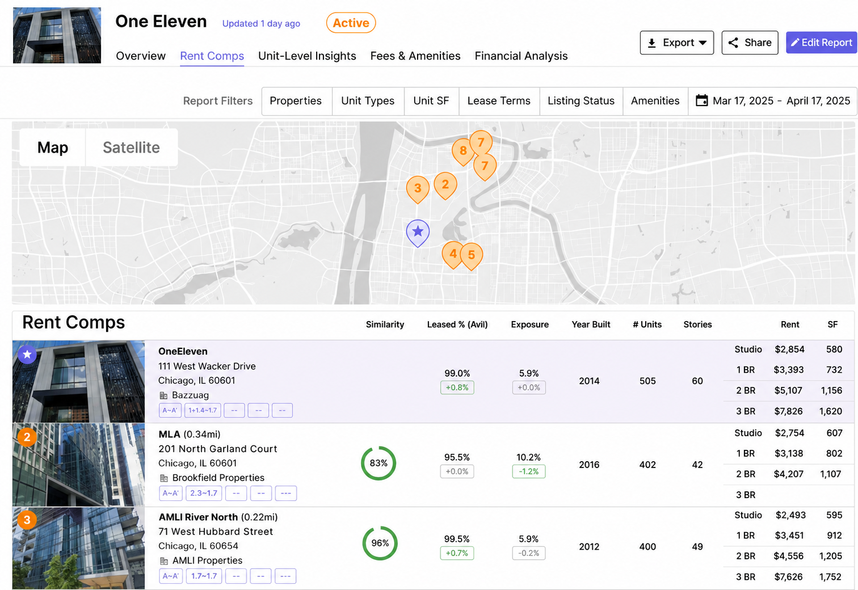The width and height of the screenshot is (858, 590).
Task: Sort by # Units column header
Action: 647,324
